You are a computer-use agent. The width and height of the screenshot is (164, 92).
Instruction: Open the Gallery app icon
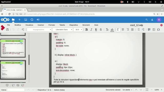pos(26,20)
